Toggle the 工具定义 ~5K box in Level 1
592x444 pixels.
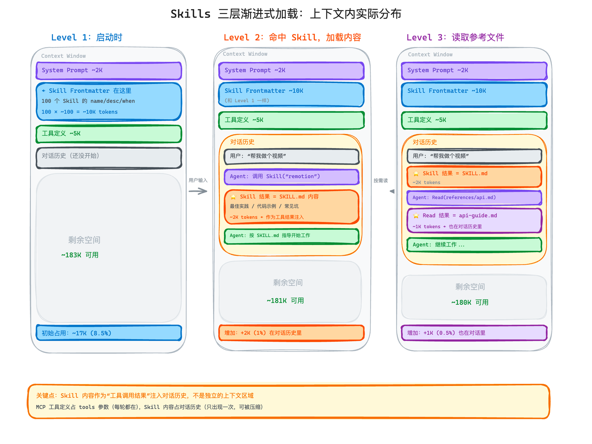(x=109, y=134)
